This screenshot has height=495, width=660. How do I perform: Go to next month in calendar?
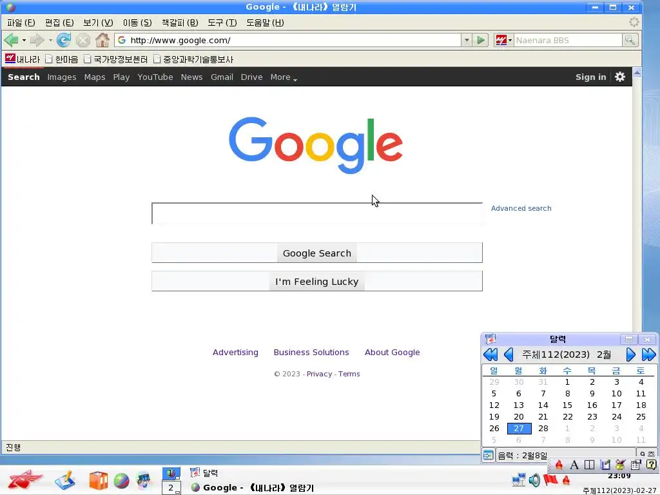(x=630, y=354)
